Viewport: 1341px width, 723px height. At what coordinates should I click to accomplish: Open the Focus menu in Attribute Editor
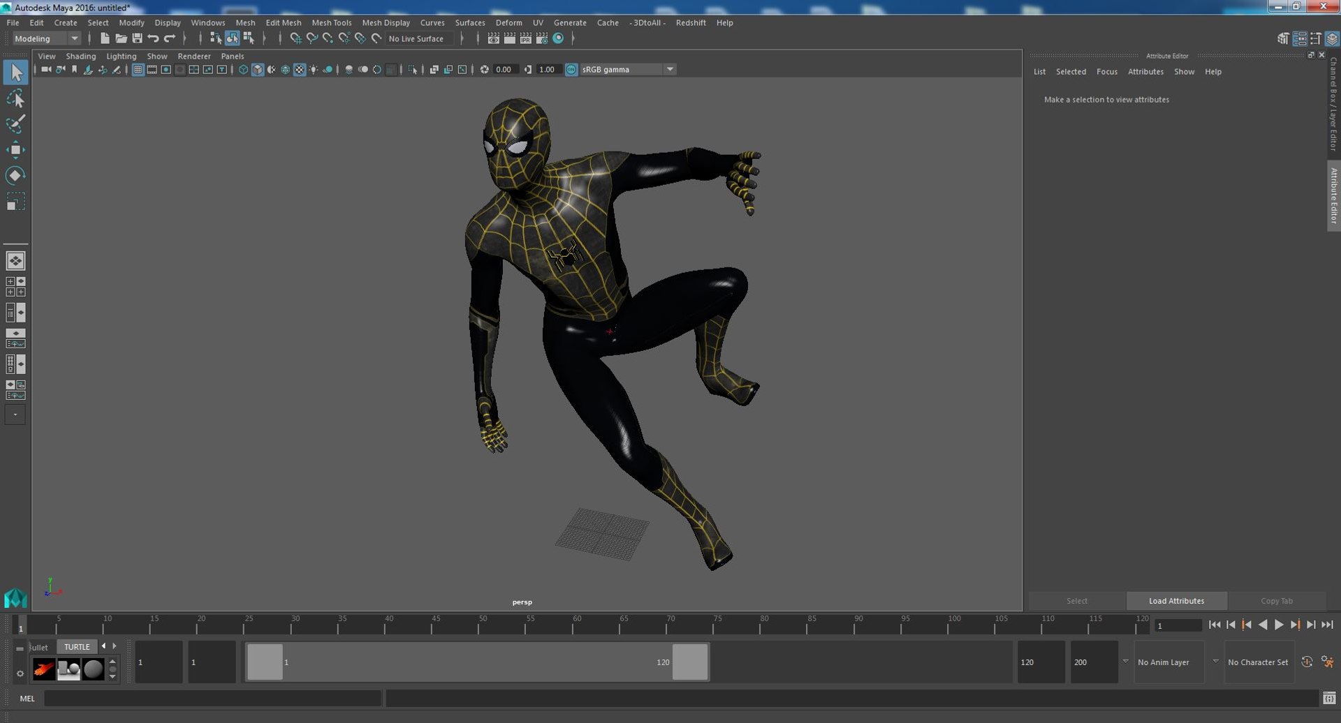pyautogui.click(x=1106, y=71)
